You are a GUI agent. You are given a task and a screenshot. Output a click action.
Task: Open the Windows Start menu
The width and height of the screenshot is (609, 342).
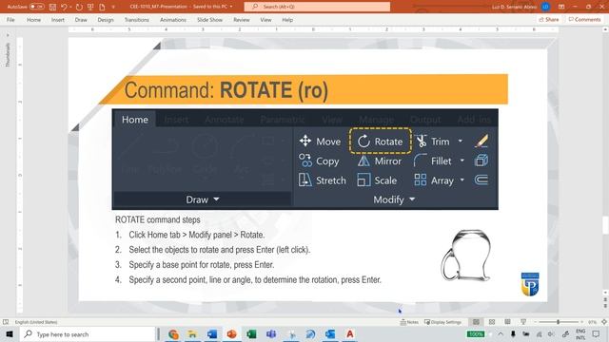(x=10, y=333)
